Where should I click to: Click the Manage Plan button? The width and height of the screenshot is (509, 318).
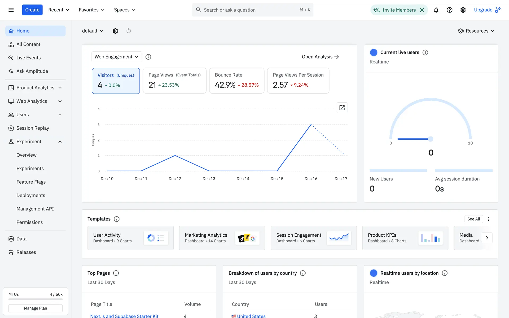click(x=35, y=308)
